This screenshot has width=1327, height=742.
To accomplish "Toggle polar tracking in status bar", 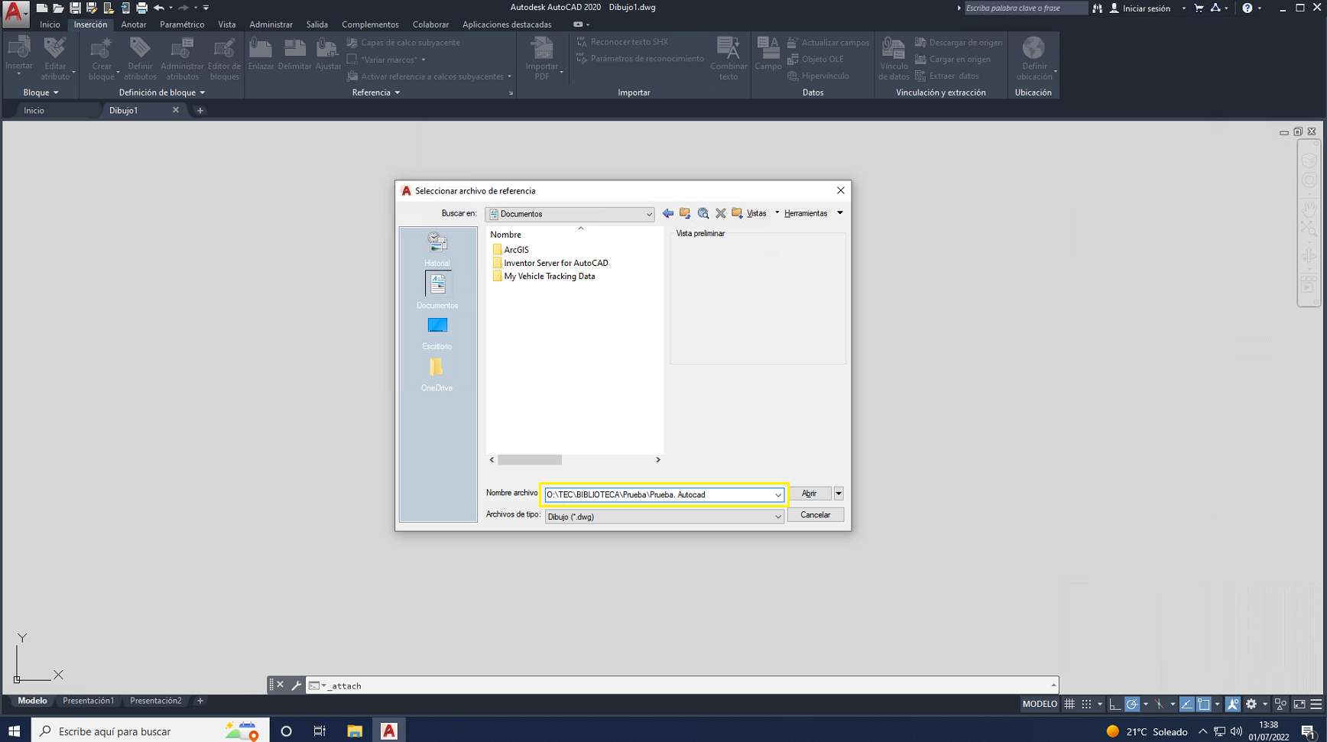I will click(x=1132, y=704).
